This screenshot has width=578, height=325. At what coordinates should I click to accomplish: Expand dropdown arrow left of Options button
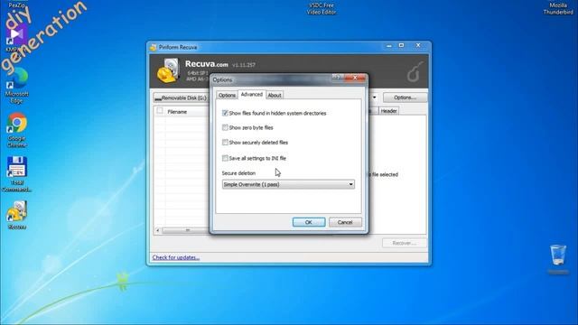coord(375,97)
